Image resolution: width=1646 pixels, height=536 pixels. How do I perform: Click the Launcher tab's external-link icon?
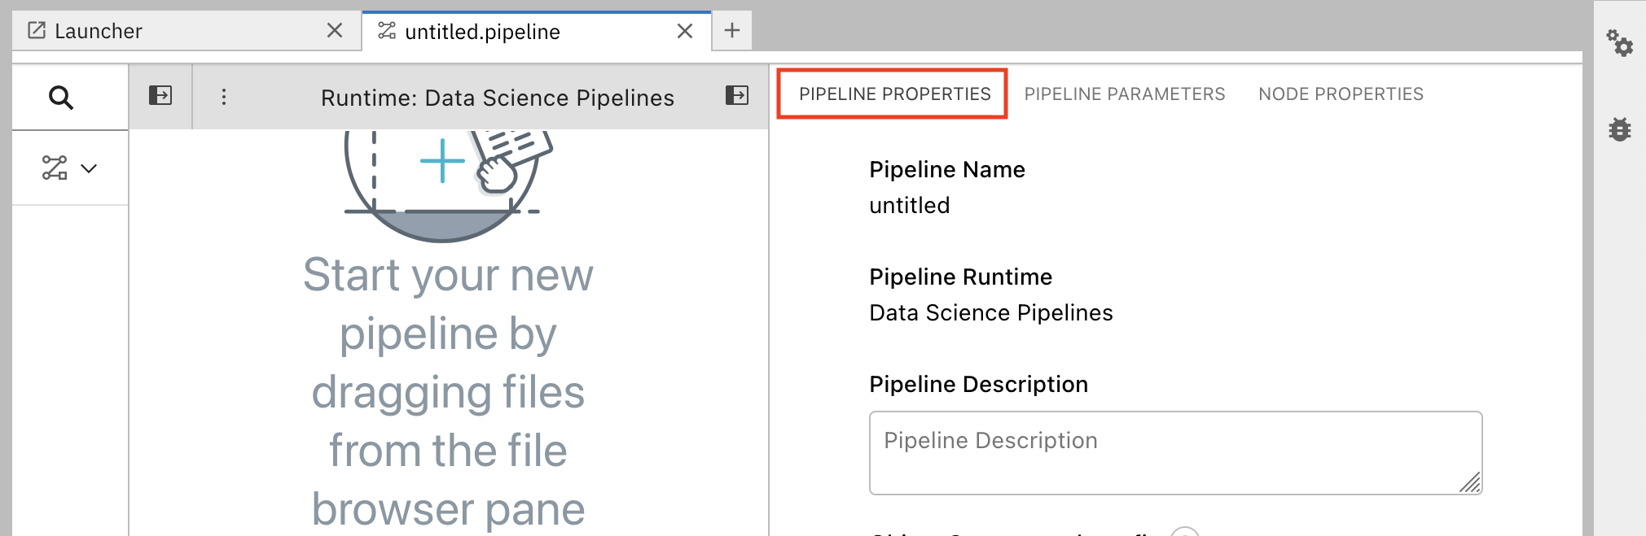tap(37, 31)
